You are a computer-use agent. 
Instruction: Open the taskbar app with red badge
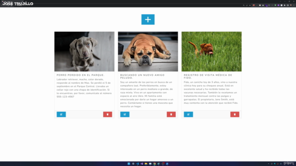click(x=163, y=164)
